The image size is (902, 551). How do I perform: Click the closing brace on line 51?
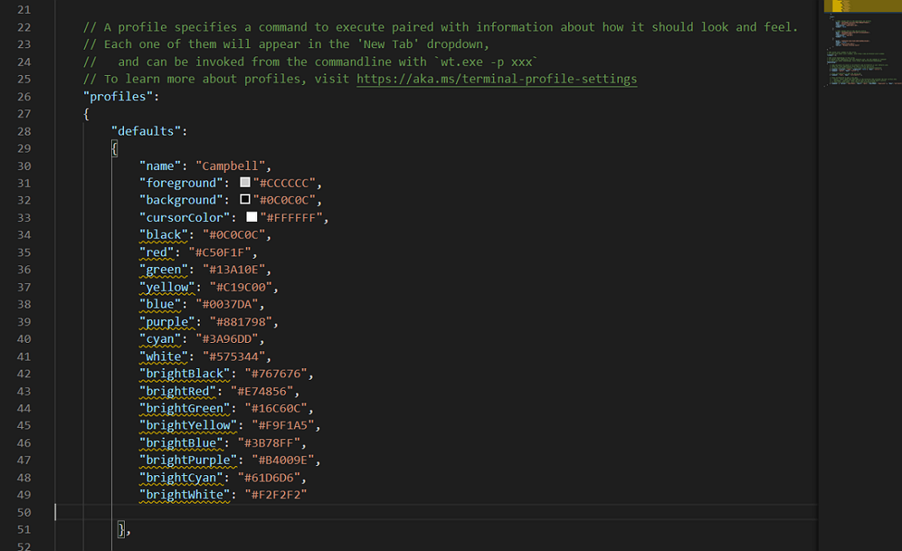point(122,530)
